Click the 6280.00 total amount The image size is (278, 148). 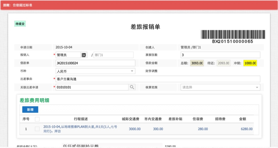pyautogui.click(x=247, y=129)
